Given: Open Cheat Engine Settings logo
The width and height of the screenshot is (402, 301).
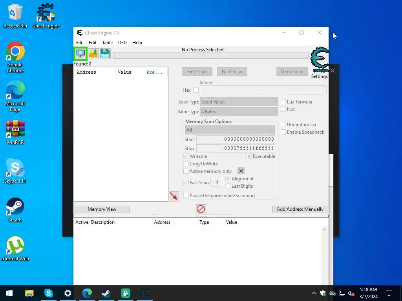Looking at the screenshot, I should (320, 60).
